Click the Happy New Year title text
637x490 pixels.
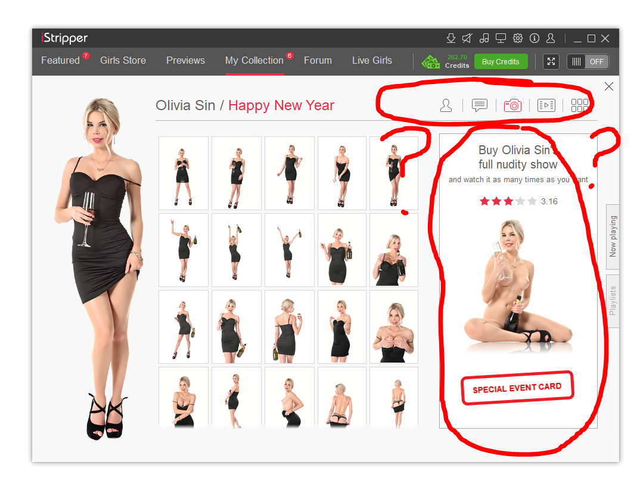pos(281,105)
